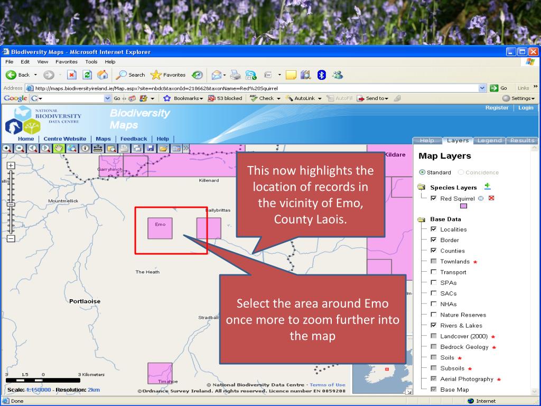Open saved map with folder icon
This screenshot has height=406, width=541.
click(163, 149)
